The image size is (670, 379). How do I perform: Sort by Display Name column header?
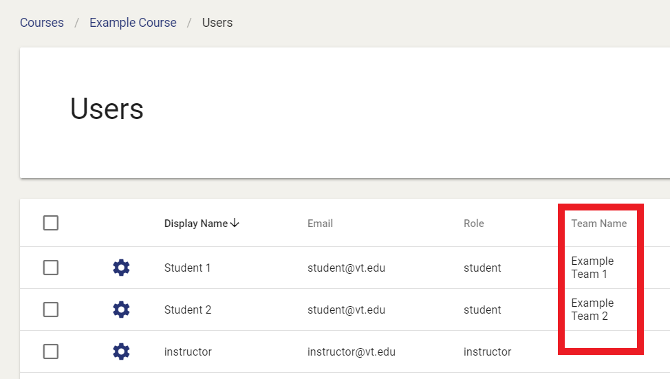coord(195,224)
